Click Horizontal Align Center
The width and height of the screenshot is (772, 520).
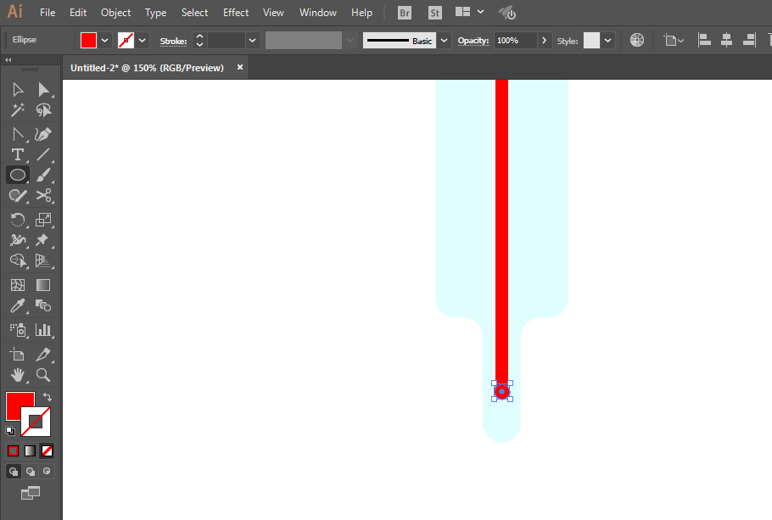(726, 40)
